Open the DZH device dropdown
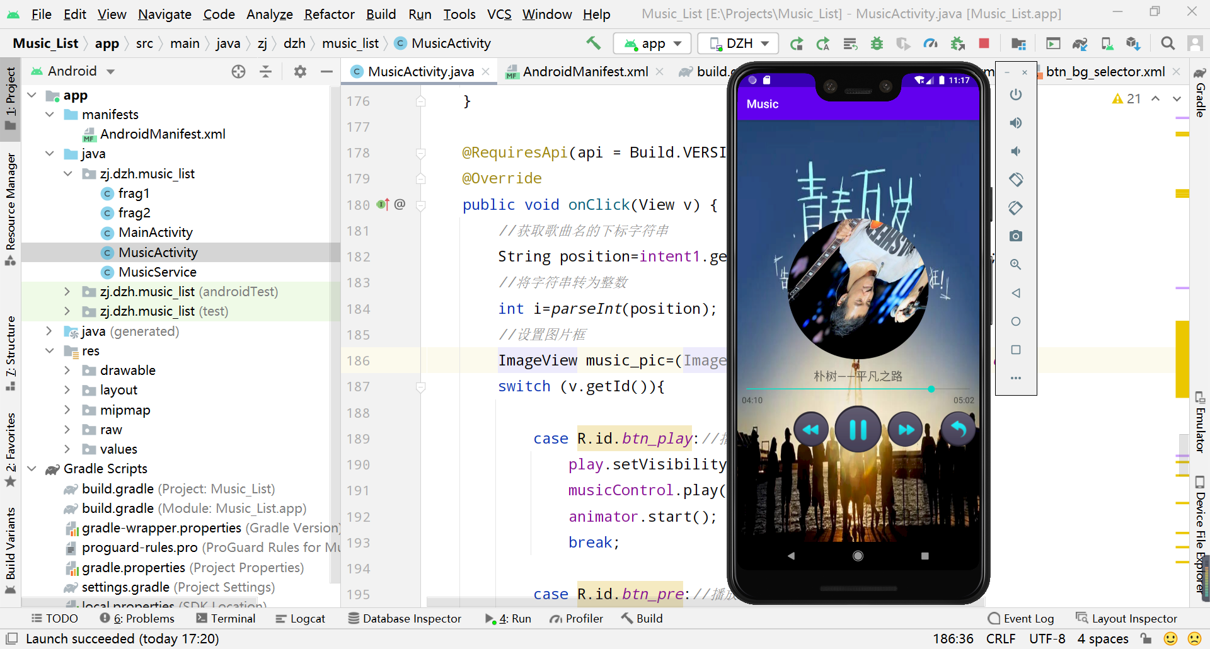The image size is (1210, 649). (x=739, y=43)
